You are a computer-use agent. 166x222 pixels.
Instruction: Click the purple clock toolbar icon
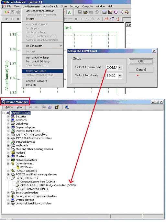click(116, 12)
